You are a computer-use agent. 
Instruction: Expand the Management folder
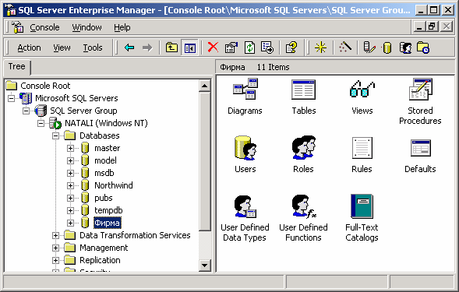point(55,248)
